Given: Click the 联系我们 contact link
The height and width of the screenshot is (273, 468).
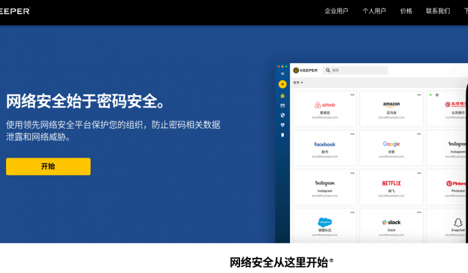Looking at the screenshot, I should point(438,11).
